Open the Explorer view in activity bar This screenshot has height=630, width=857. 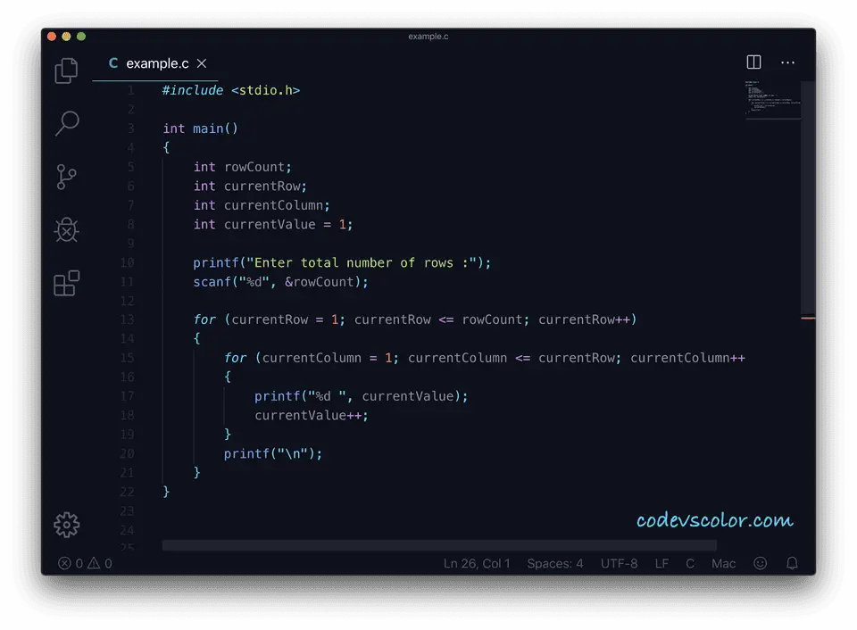66,70
